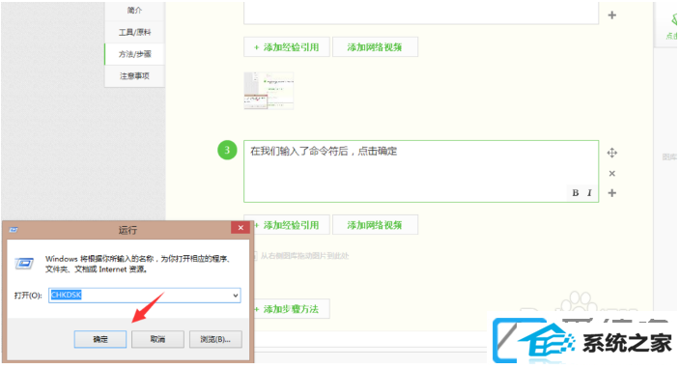The width and height of the screenshot is (680, 369).
Task: Delete step 3 with the X icon
Action: click(612, 174)
